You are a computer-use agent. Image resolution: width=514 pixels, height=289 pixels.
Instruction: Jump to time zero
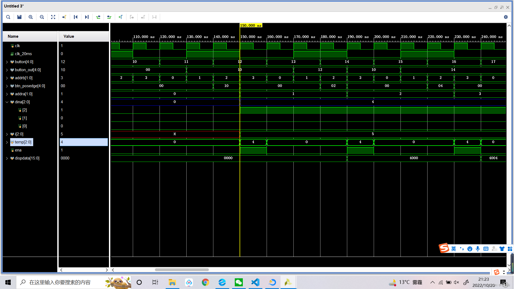coord(75,17)
